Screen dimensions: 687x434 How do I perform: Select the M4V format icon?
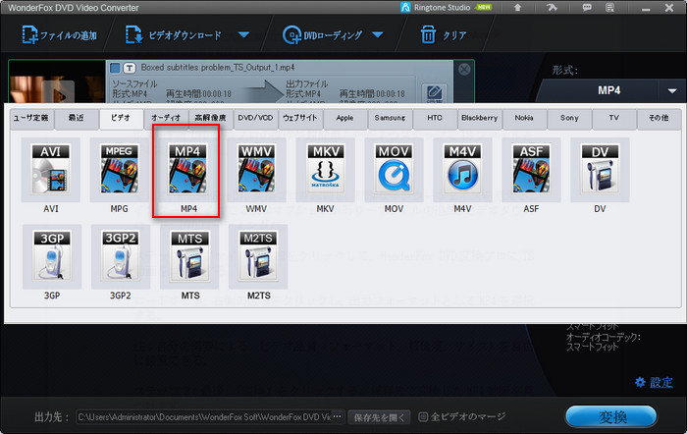tap(462, 170)
